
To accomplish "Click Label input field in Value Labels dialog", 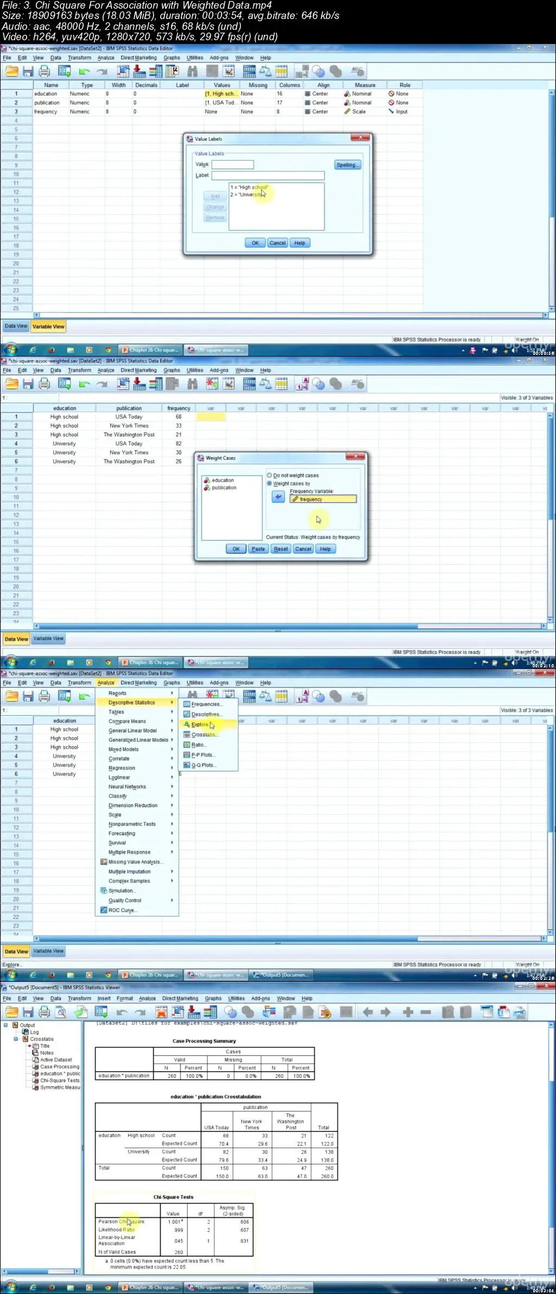I will click(x=268, y=176).
